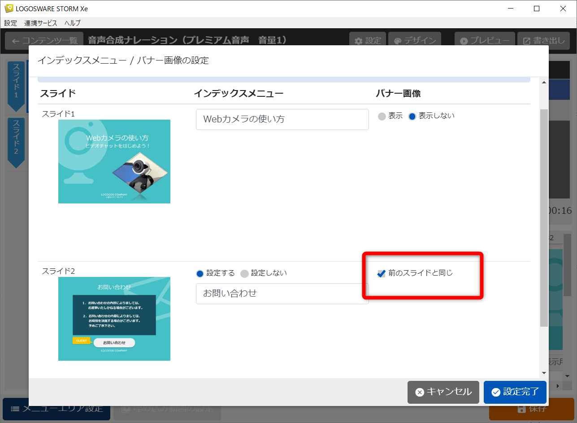The width and height of the screenshot is (577, 423).
Task: Click the slide 1 thumbnail image
Action: click(x=114, y=161)
